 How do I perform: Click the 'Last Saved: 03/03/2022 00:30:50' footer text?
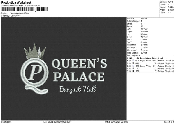pos(57,122)
